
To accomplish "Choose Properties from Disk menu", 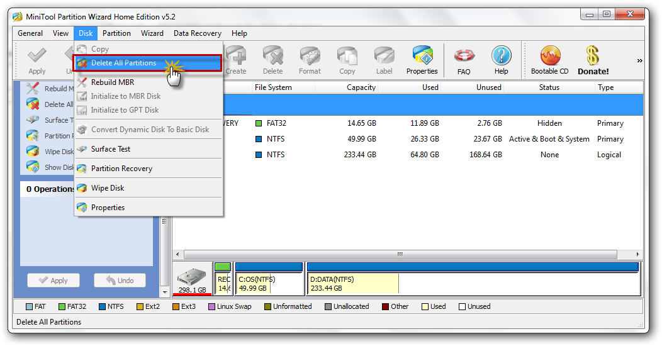I will click(148, 208).
